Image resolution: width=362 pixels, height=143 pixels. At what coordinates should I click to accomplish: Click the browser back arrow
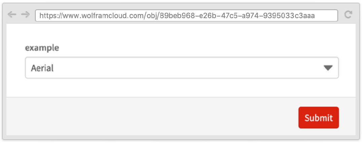point(12,15)
